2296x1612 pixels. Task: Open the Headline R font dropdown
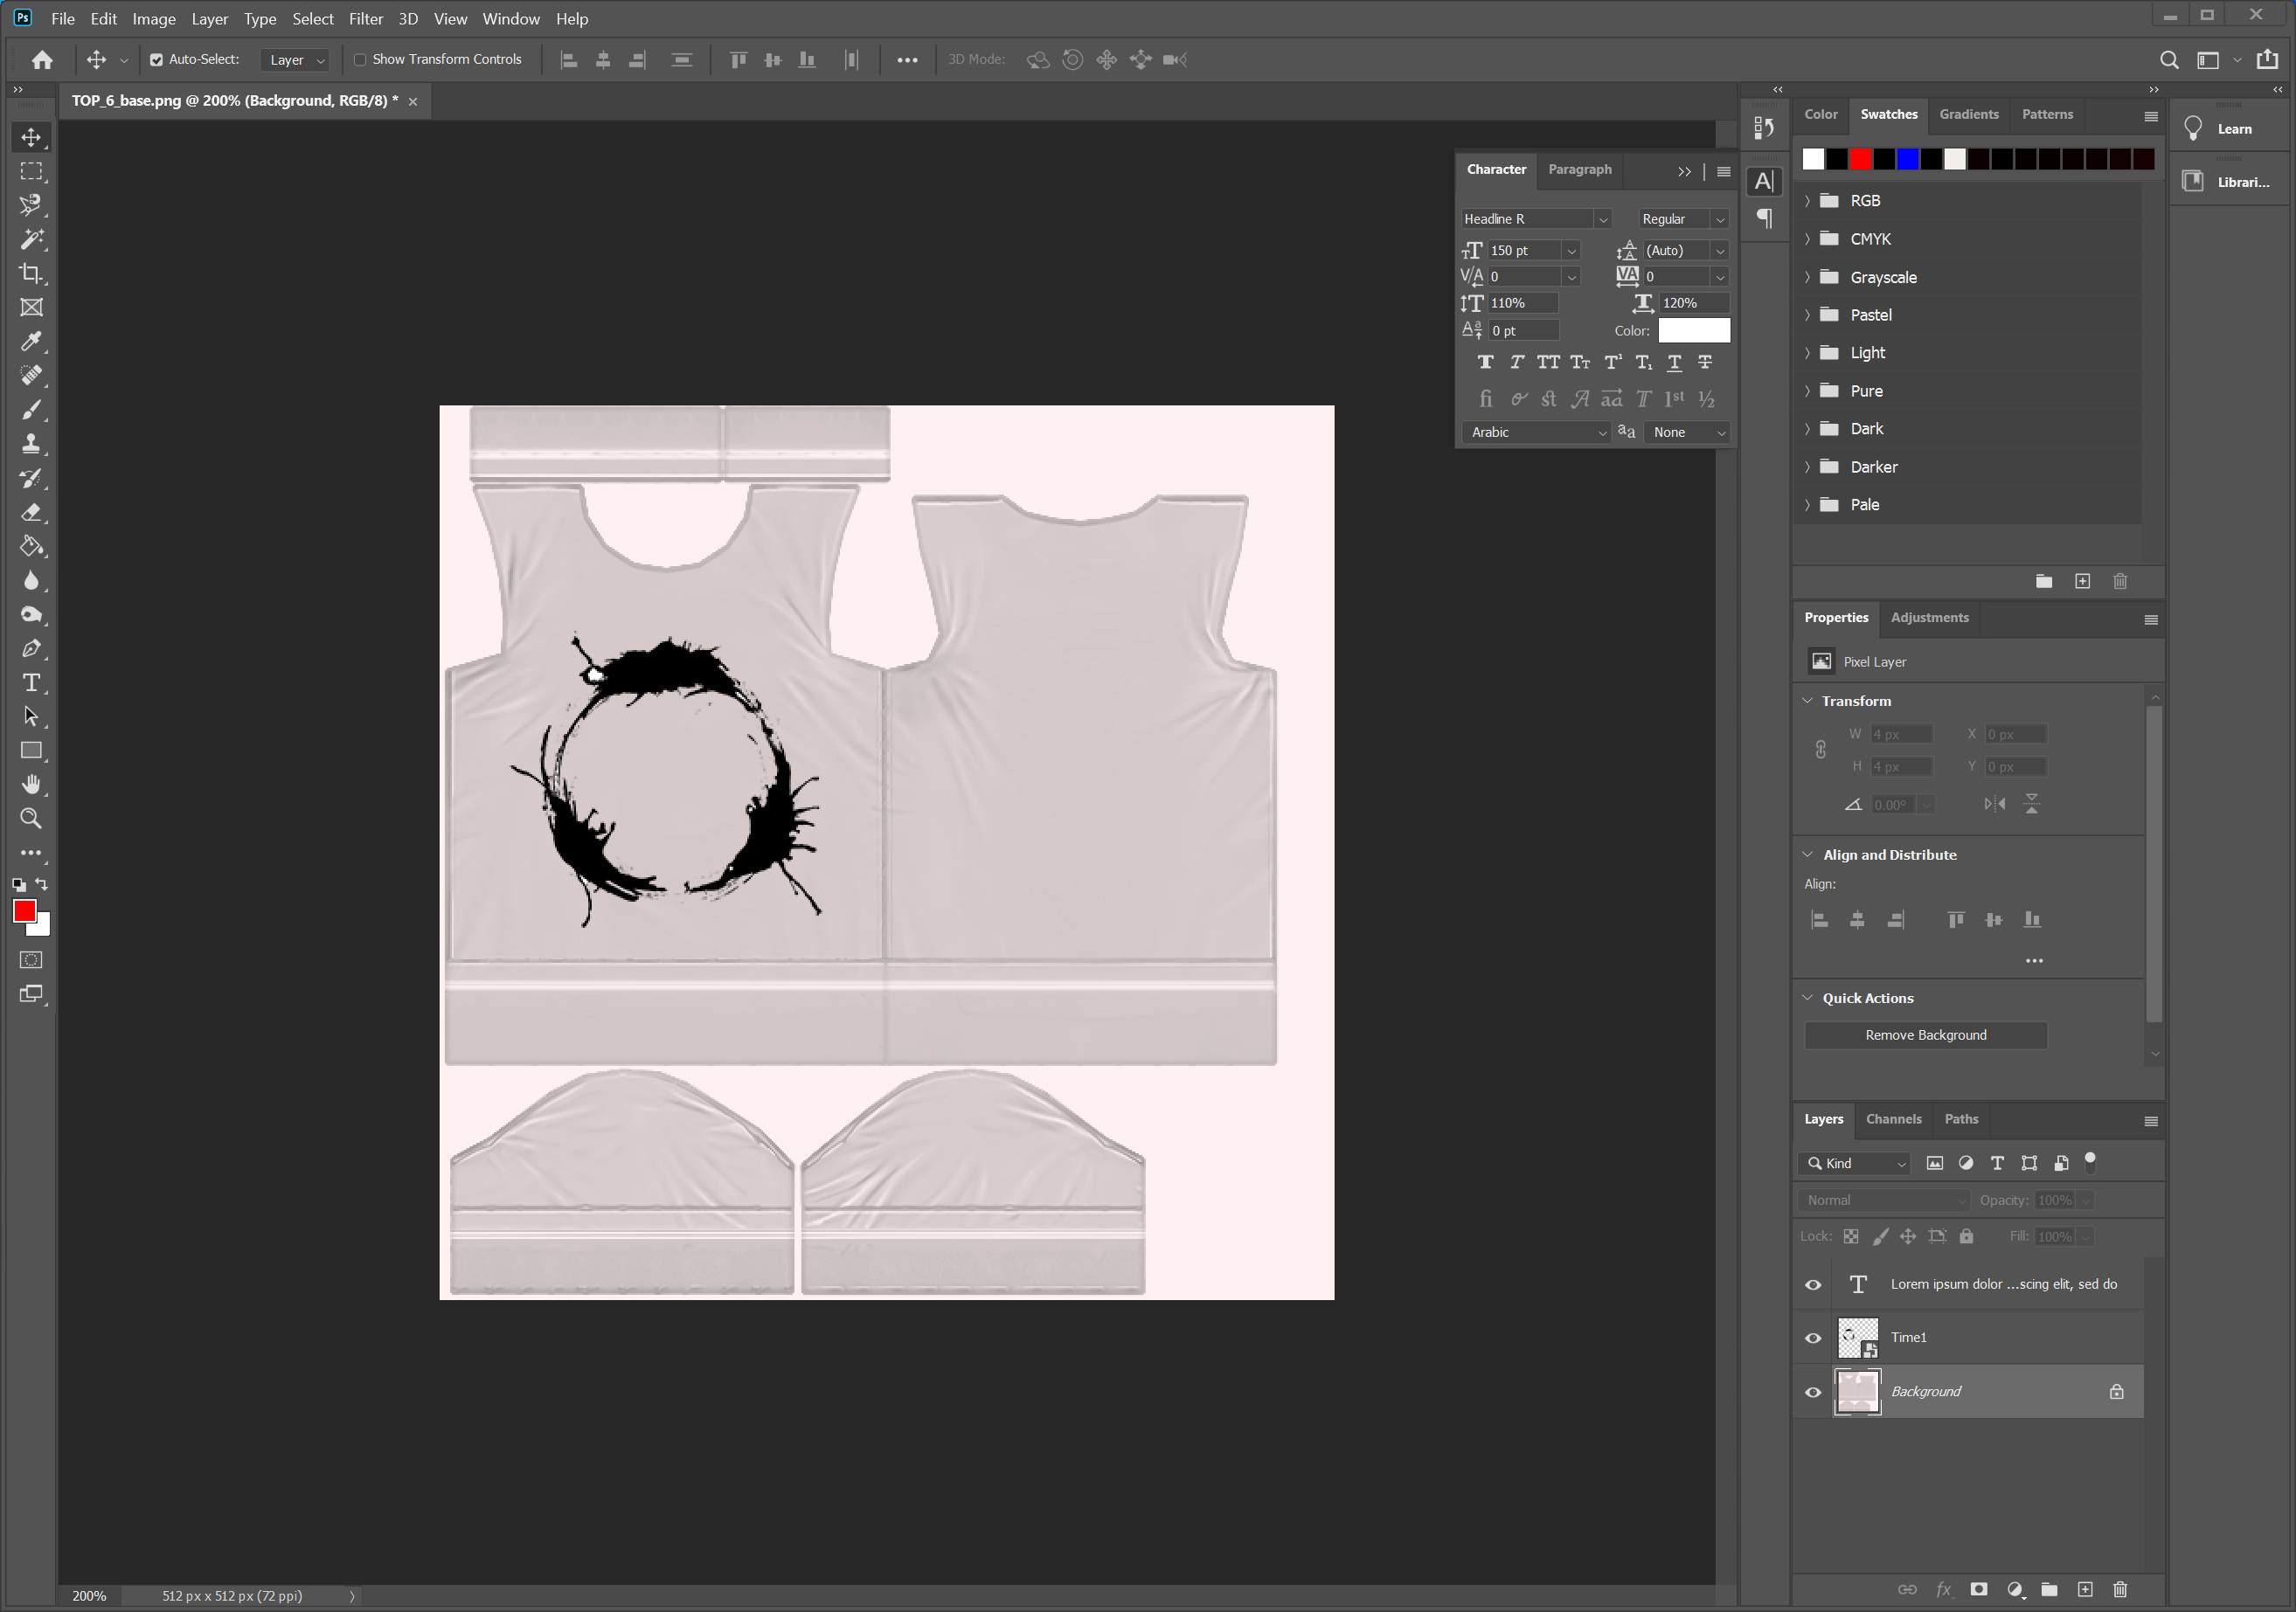1603,218
